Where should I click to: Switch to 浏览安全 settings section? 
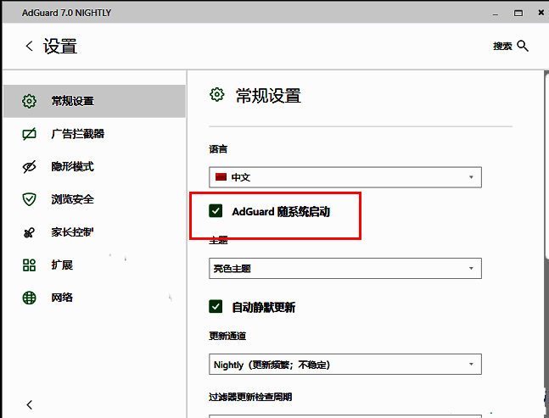(x=72, y=199)
